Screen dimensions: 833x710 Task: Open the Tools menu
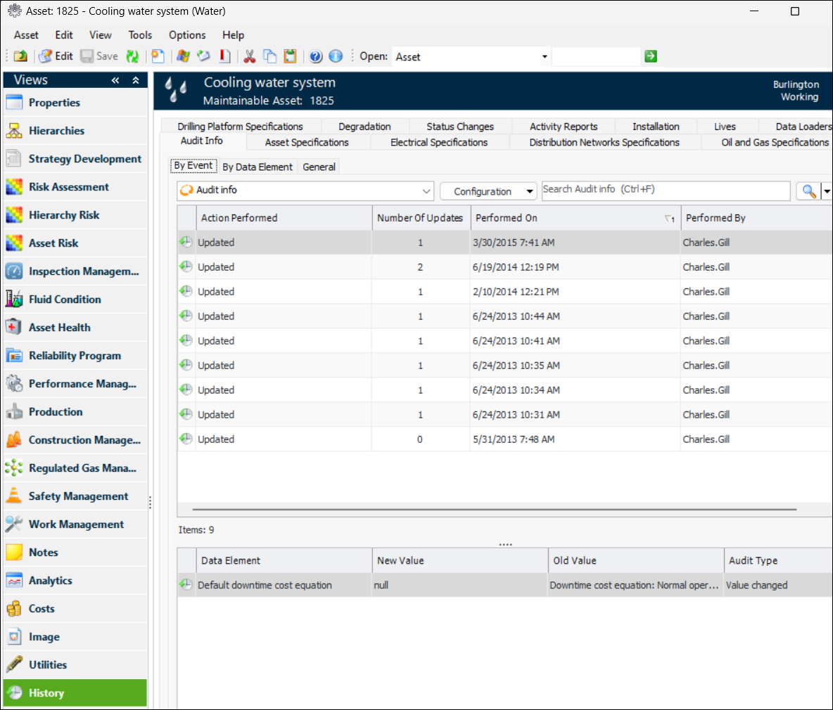click(x=140, y=35)
